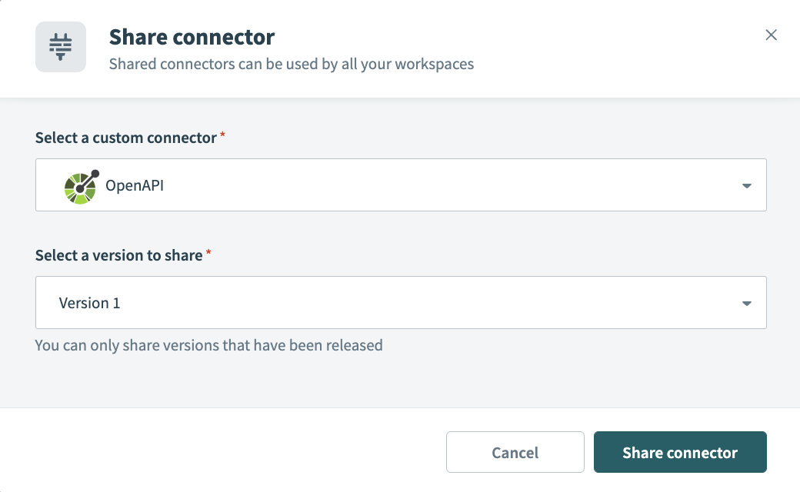Click the released versions helper text

(x=208, y=345)
